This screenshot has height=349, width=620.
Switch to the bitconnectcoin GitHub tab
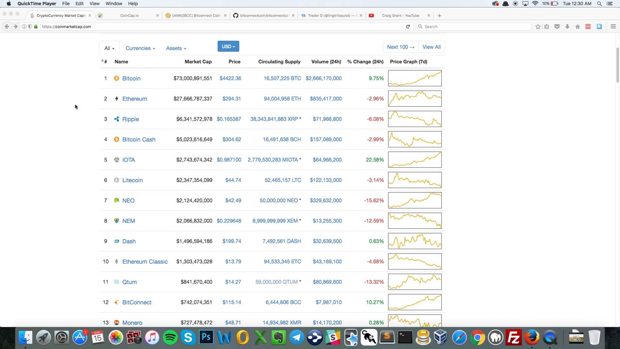tap(264, 16)
